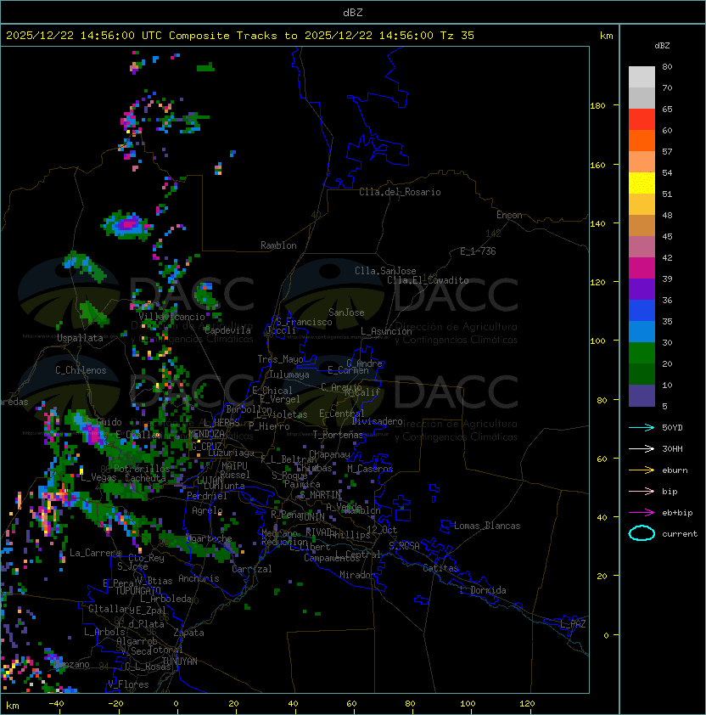Click the cyan 'current' ellipse symbol

tap(642, 533)
